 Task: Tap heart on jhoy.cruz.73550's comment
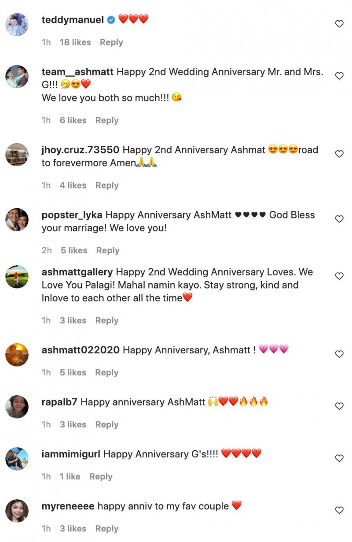(339, 154)
